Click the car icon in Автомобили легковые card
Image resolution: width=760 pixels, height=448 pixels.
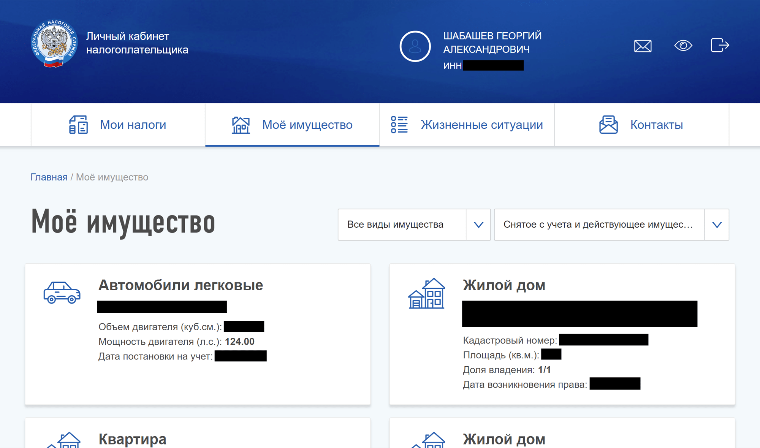click(x=62, y=293)
